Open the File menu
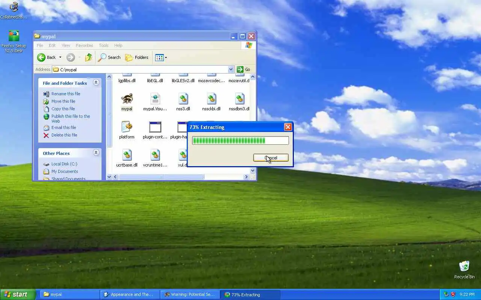 coord(40,45)
